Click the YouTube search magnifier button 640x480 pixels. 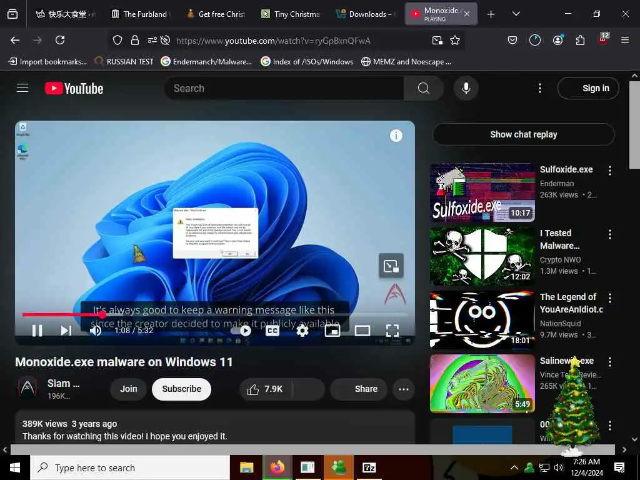(x=424, y=88)
